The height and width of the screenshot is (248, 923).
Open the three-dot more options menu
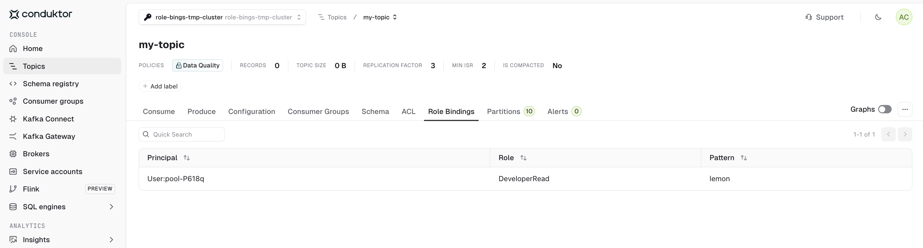905,109
